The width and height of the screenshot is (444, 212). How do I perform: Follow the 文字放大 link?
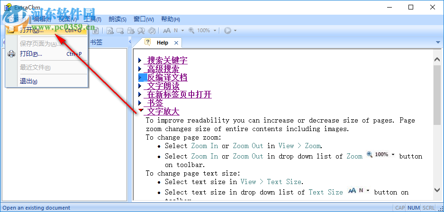(x=162, y=111)
